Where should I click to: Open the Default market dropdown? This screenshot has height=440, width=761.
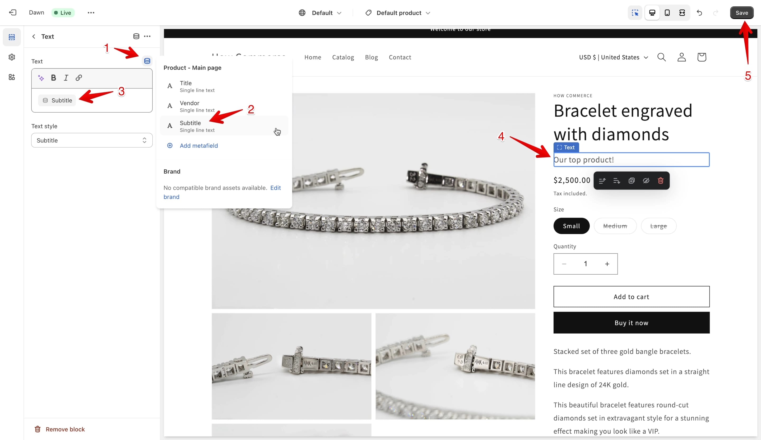pyautogui.click(x=320, y=13)
